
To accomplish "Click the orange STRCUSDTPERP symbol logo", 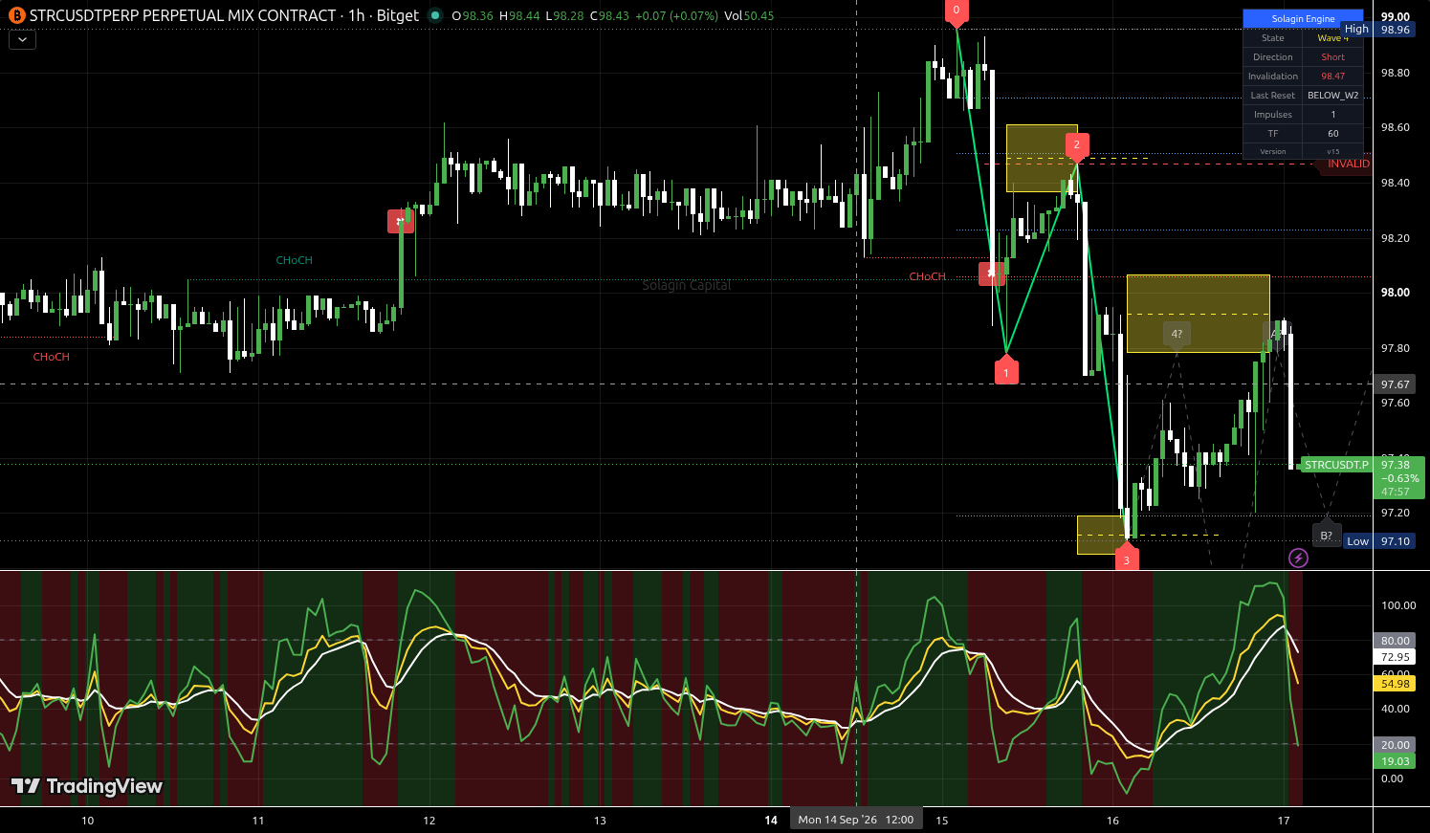I will (x=16, y=15).
